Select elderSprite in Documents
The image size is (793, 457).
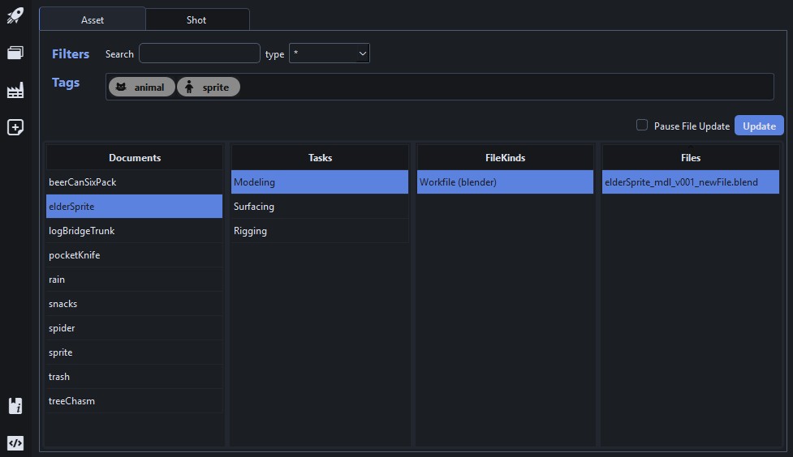click(x=135, y=207)
